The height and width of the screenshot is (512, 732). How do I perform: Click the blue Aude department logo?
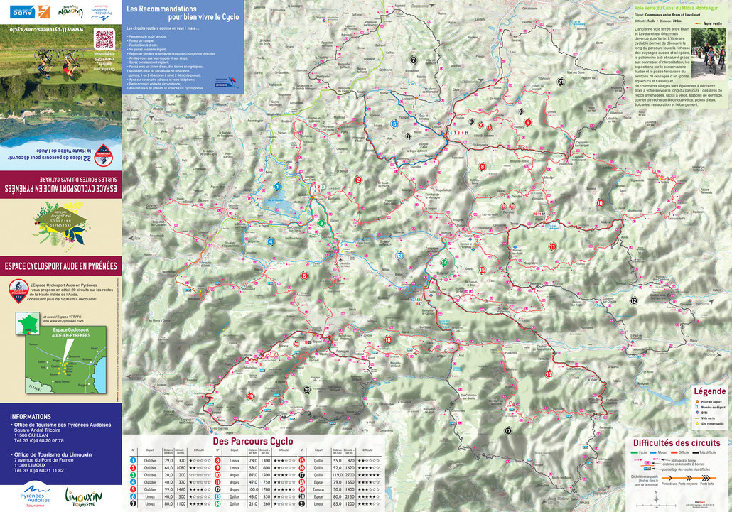[22, 12]
